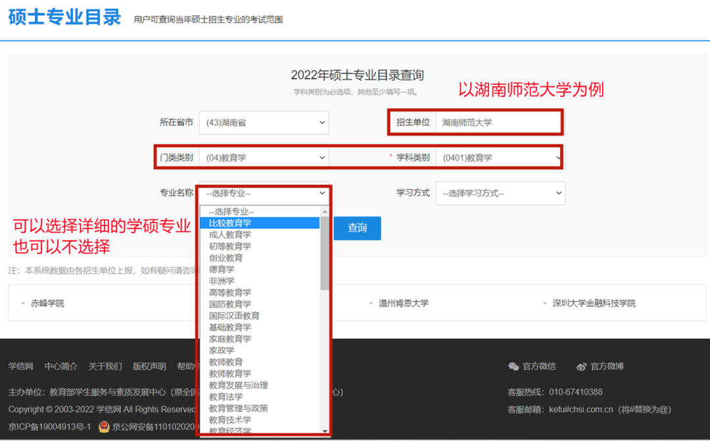
Task: Open the 门类类别 category dropdown
Action: [x=263, y=157]
